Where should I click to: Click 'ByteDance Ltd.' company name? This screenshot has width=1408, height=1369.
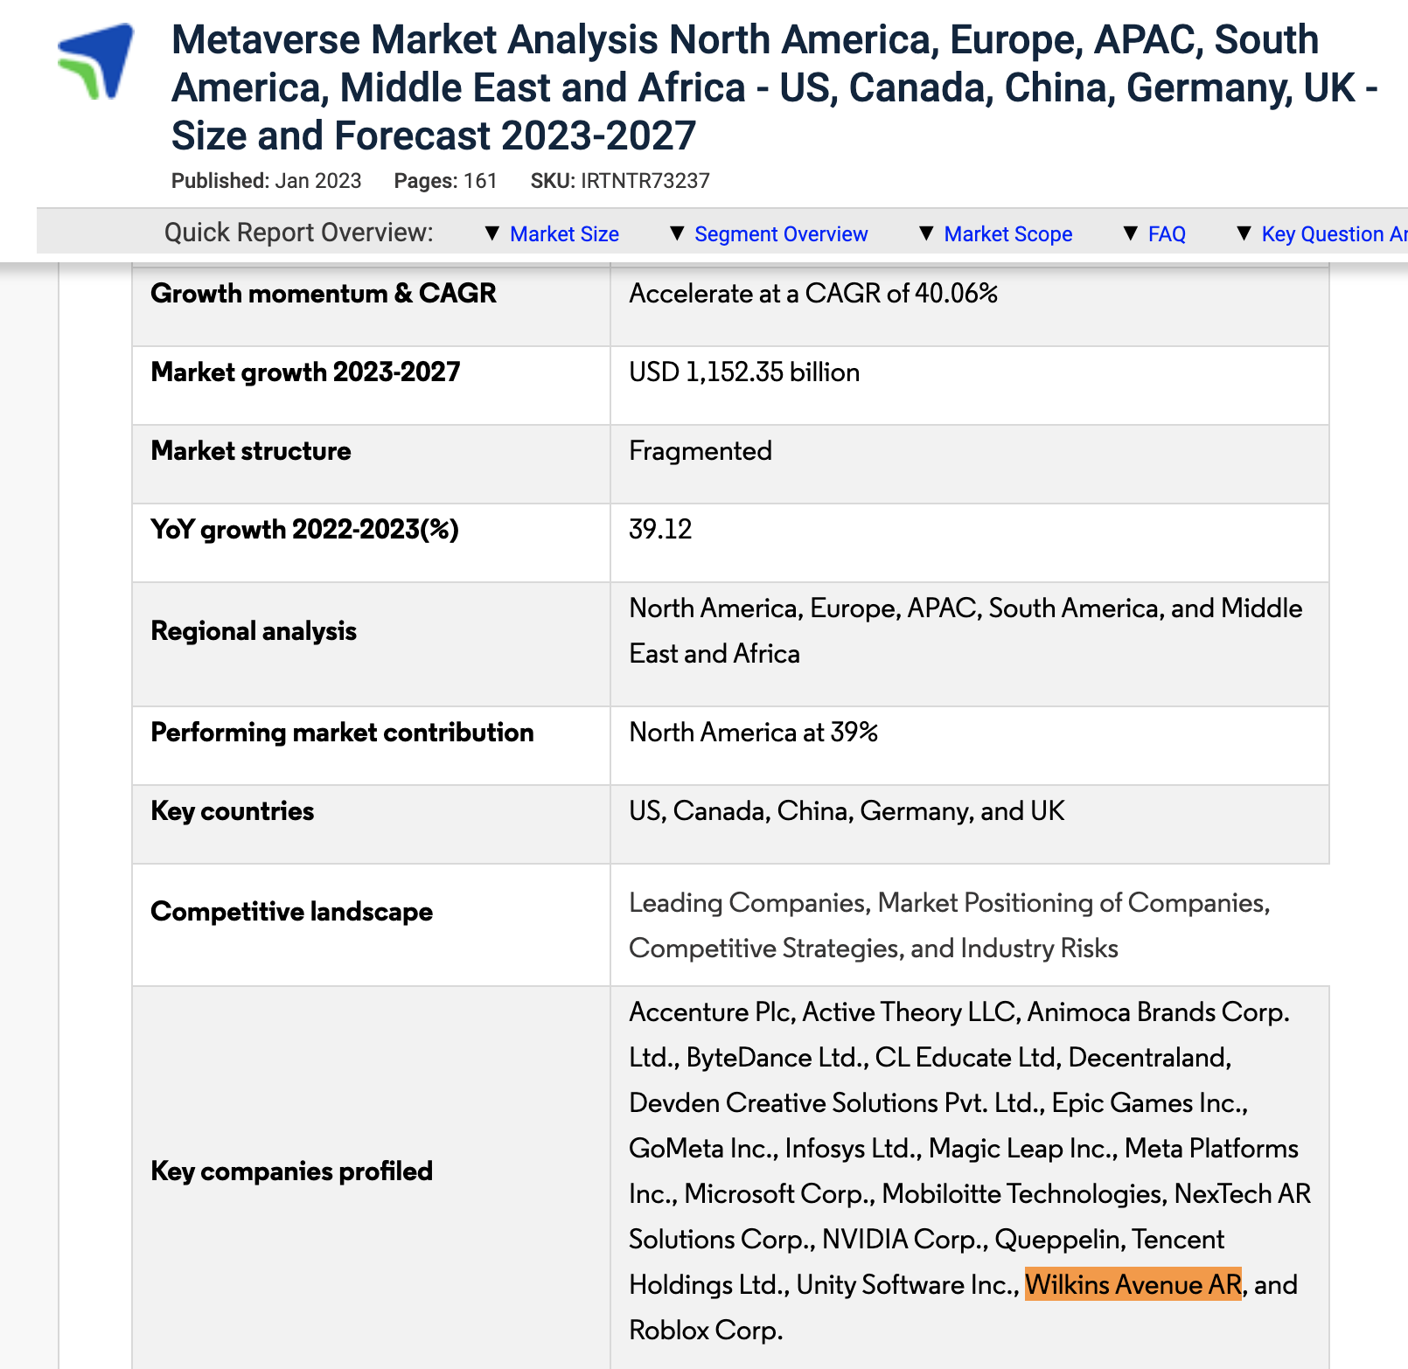pos(775,1058)
